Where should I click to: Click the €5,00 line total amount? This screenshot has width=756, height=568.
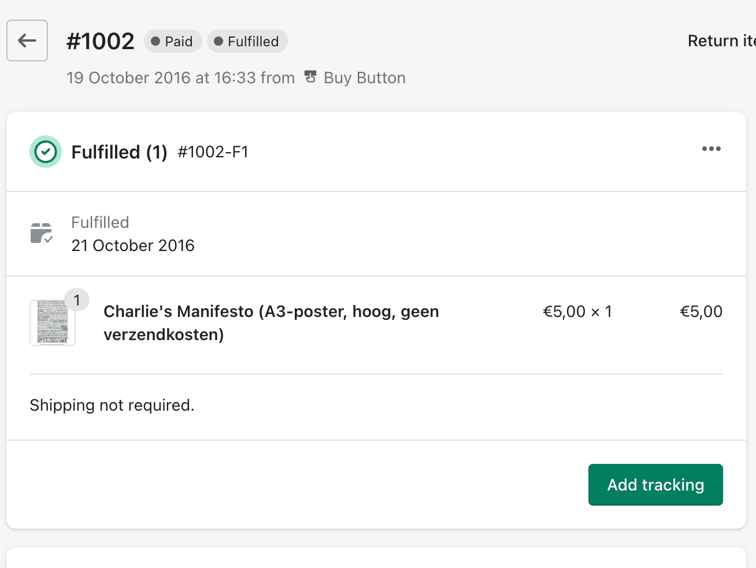[701, 312]
